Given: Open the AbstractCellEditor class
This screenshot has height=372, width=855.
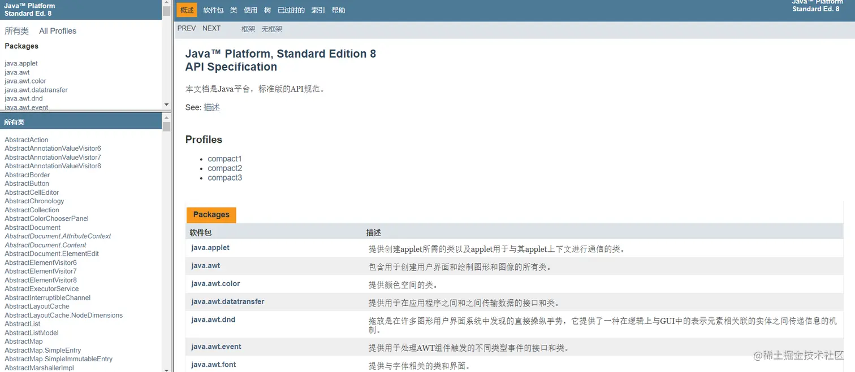Looking at the screenshot, I should click(32, 192).
